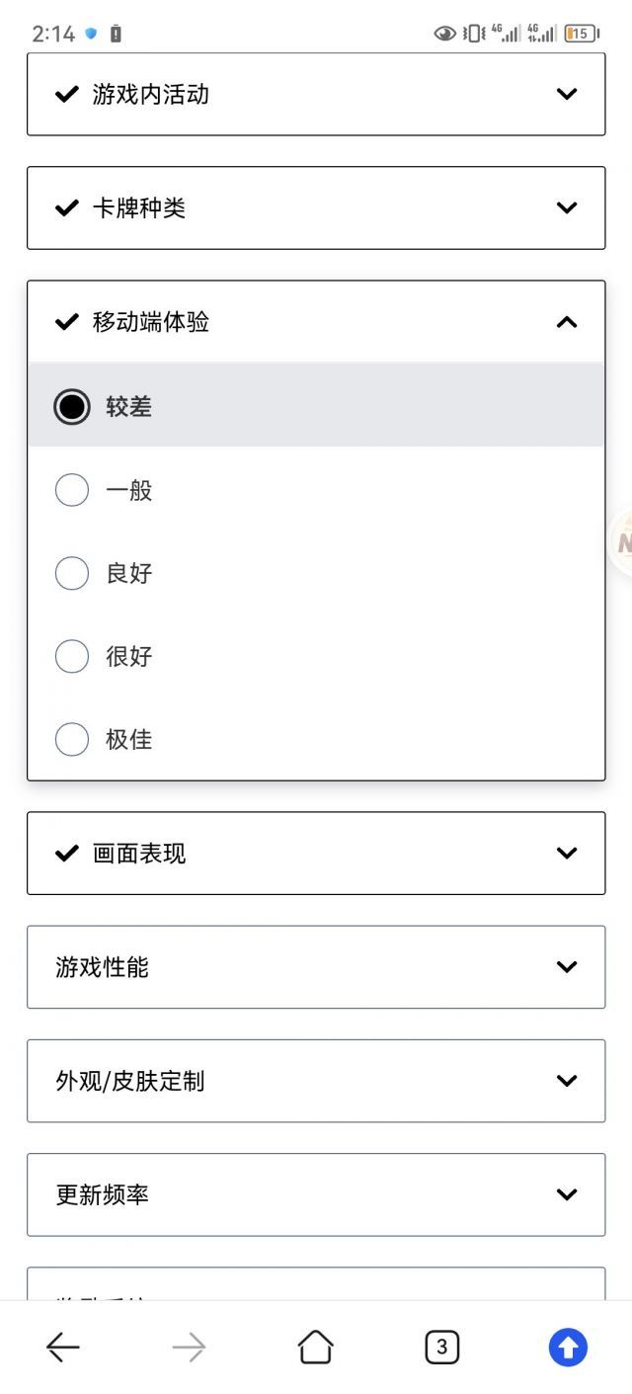Tap the browser forward arrow icon

(x=189, y=1347)
